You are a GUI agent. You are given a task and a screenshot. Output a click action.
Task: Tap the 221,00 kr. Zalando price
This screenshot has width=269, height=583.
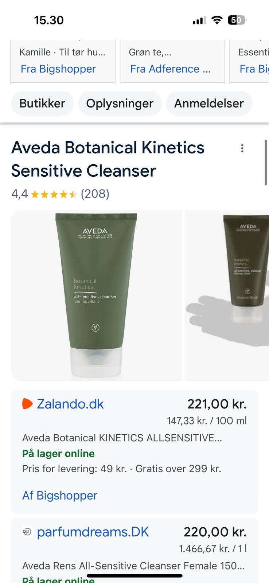pos(217,404)
